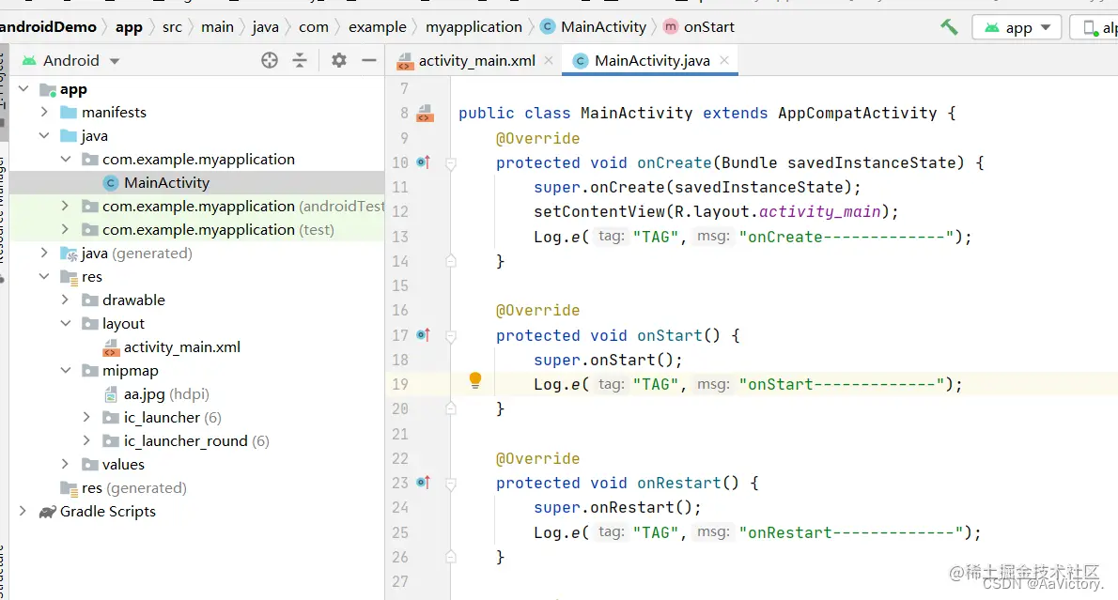This screenshot has height=600, width=1118.
Task: Fold the onStart method at line 17
Action: click(451, 335)
